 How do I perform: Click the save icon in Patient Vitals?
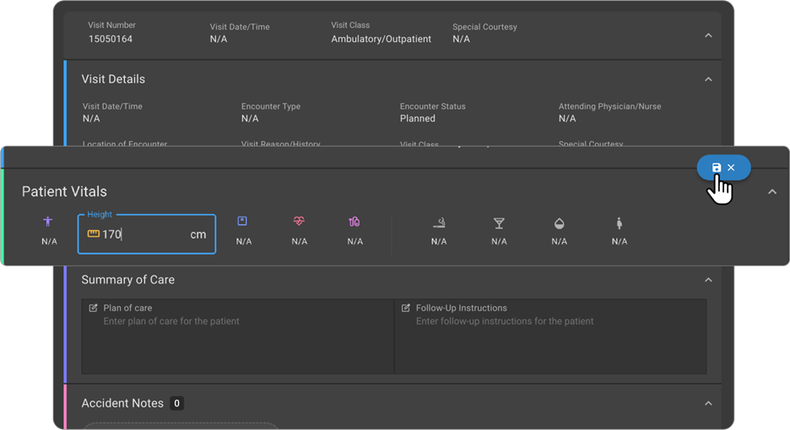717,168
